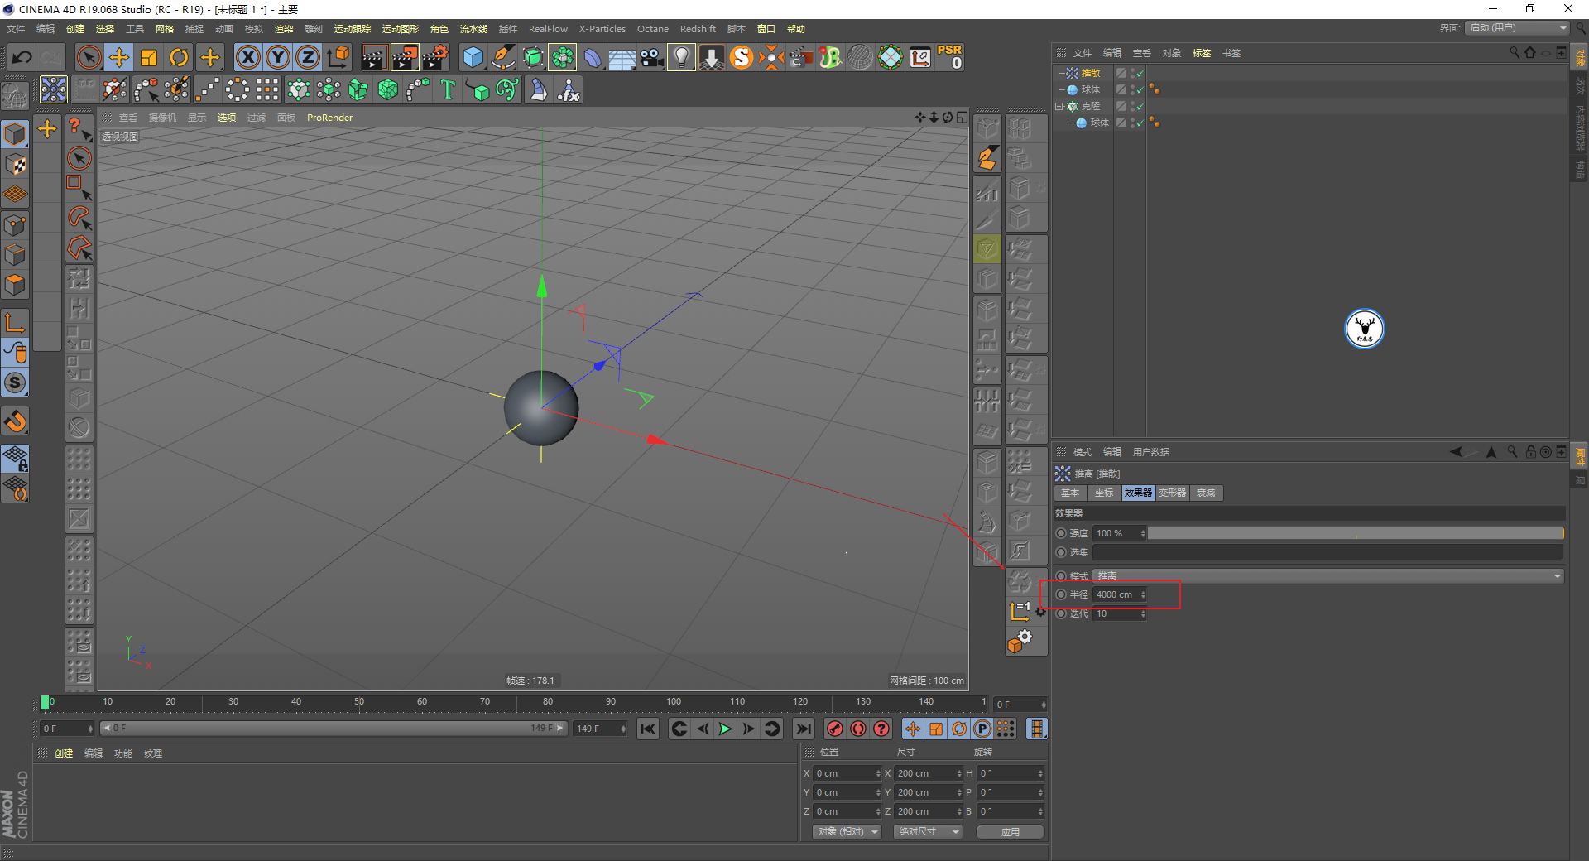
Task: Click the 迭代 value stepper arrows
Action: point(1143,613)
